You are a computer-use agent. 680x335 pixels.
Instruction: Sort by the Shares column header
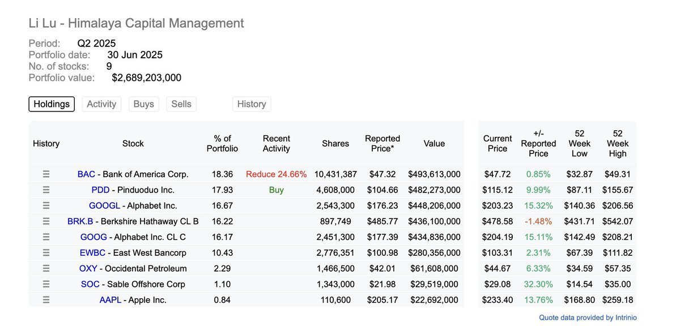click(335, 144)
